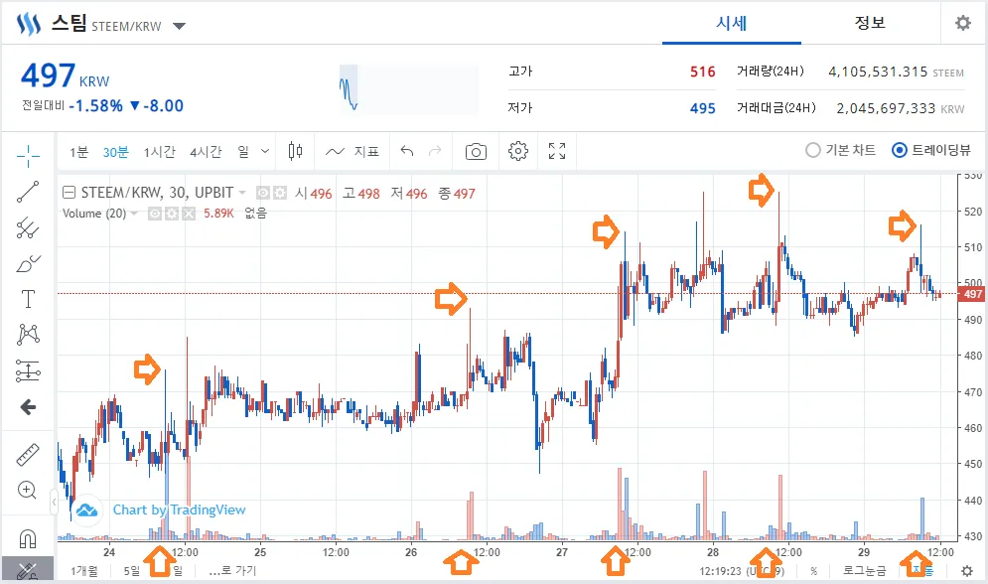
Task: Select the brush drawing tool
Action: coord(28,263)
